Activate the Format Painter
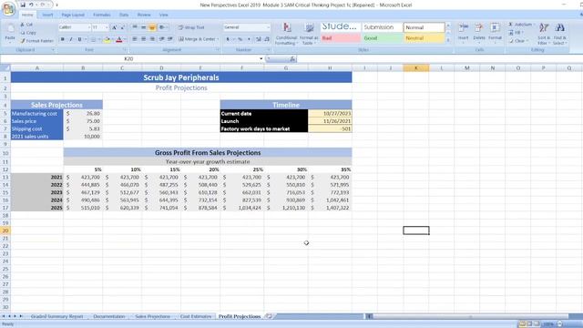Screen dimensions: 583x328 (x=36, y=41)
